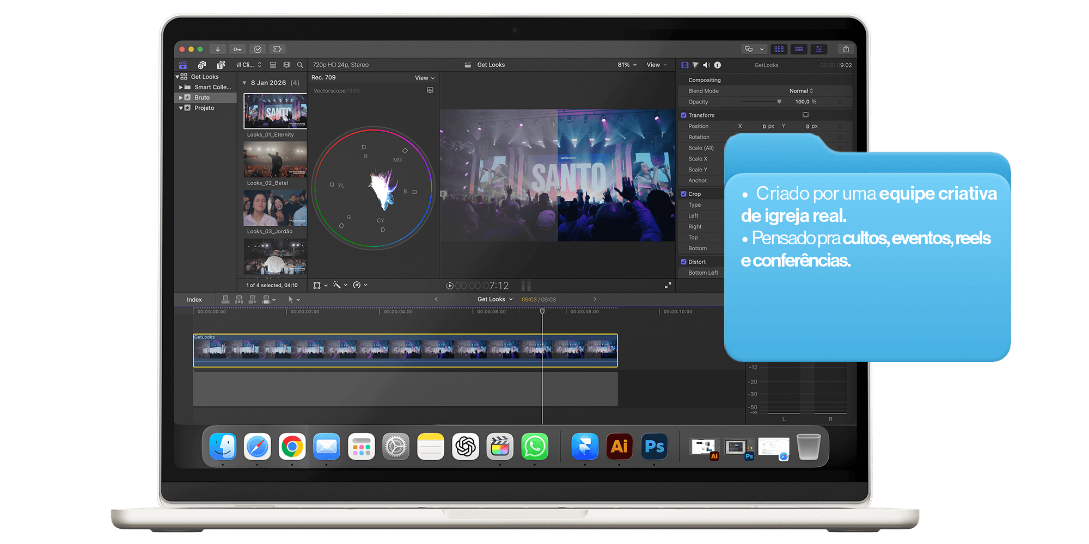Go back in timeline history arrow
Viewport: 1089px width, 544px height.
pos(436,299)
